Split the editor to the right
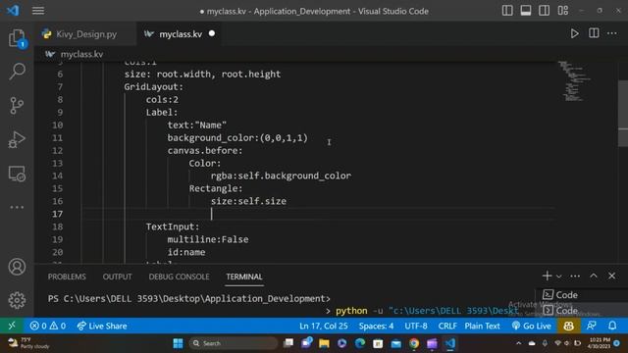The height and width of the screenshot is (353, 628). (594, 33)
